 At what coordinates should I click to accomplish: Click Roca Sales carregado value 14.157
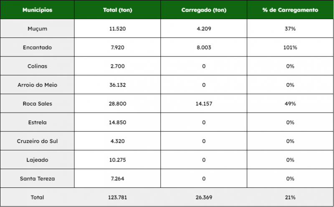pos(203,103)
